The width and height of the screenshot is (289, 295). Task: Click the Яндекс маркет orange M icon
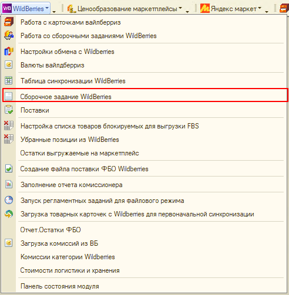coord(205,9)
